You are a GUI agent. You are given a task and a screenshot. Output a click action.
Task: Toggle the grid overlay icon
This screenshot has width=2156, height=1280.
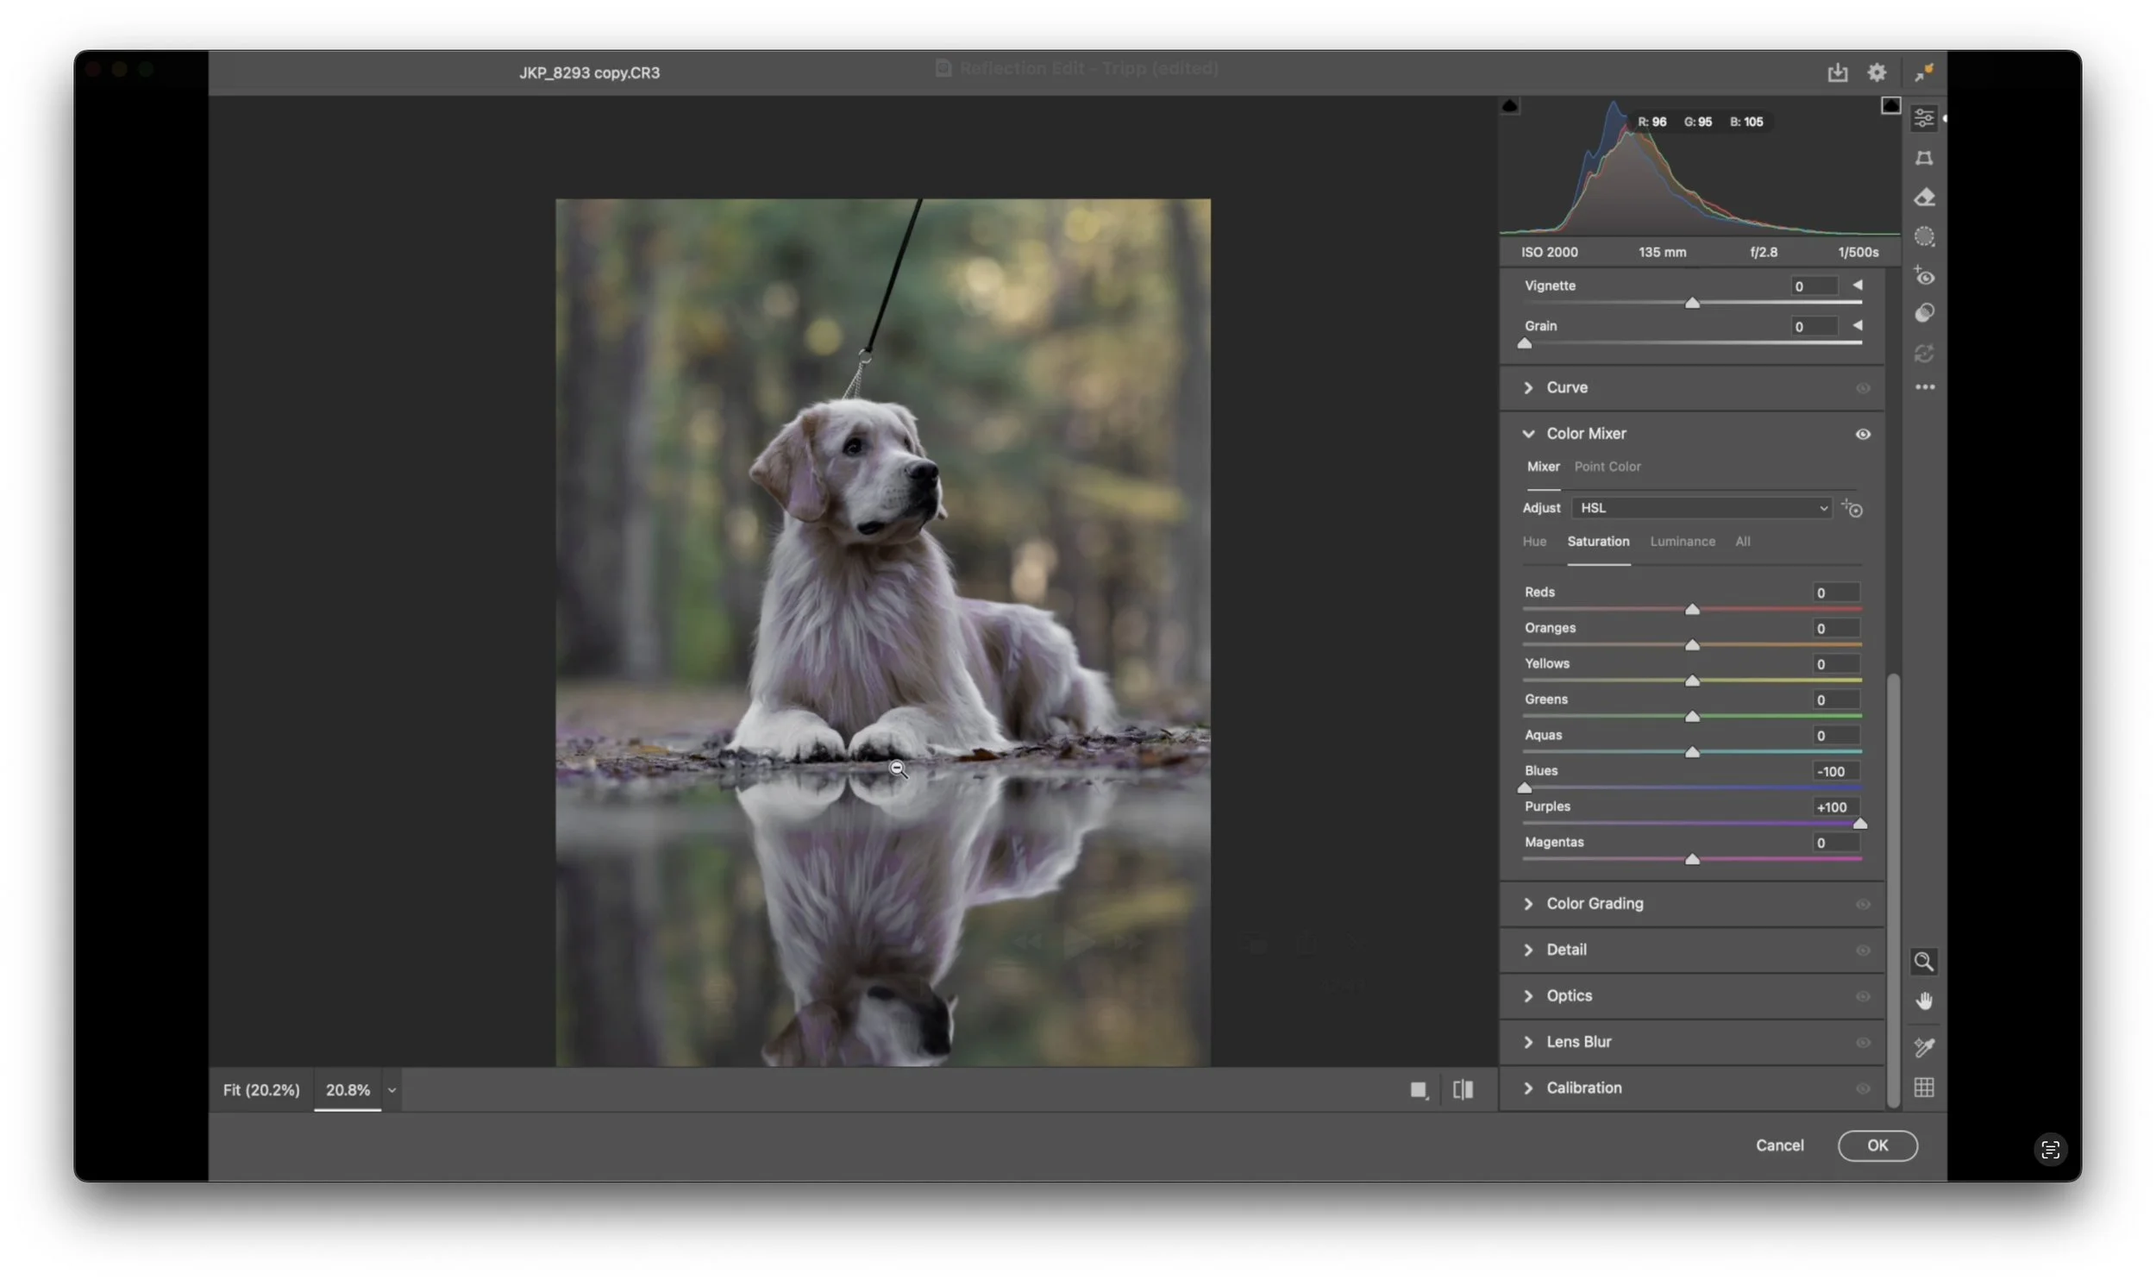click(1923, 1088)
